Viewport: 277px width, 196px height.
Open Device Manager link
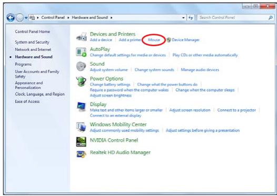tap(185, 40)
